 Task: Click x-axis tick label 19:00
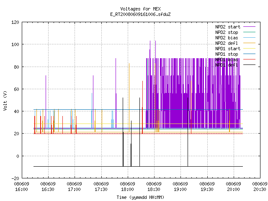coord(180,190)
